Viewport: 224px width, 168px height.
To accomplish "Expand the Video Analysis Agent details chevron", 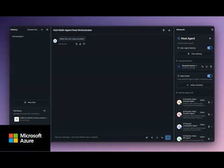I will click(x=212, y=102).
